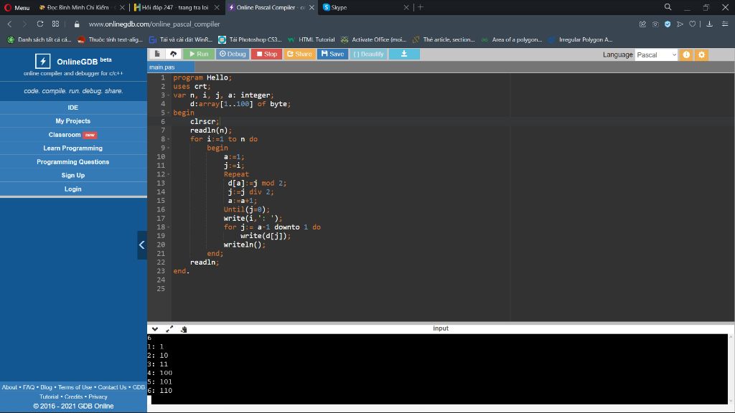This screenshot has width=735, height=413.
Task: Open the Area of a polygon bookmark
Action: click(x=511, y=40)
